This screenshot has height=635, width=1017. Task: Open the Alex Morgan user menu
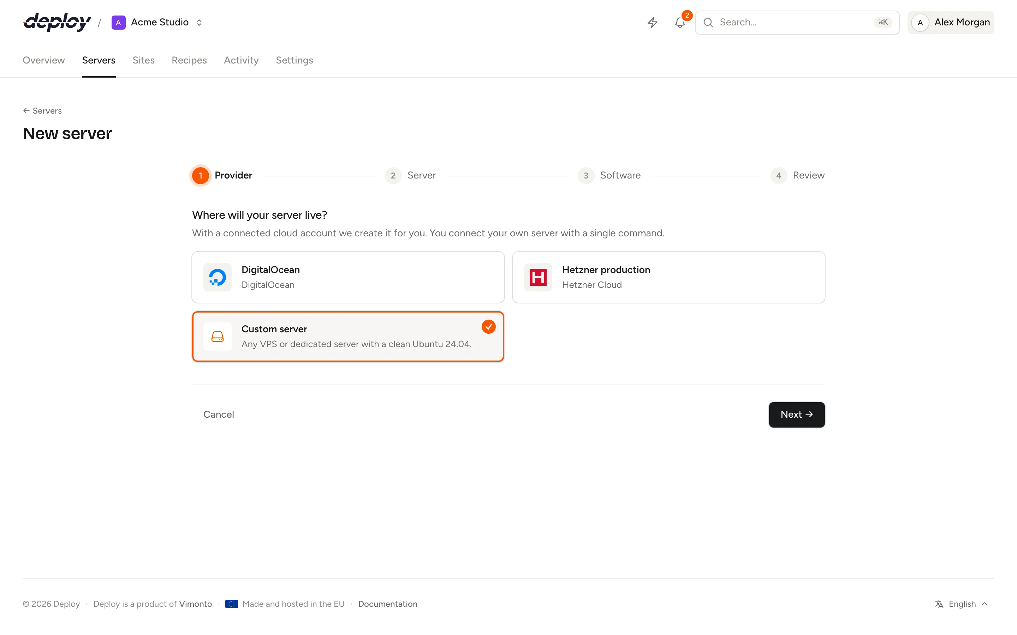[951, 22]
